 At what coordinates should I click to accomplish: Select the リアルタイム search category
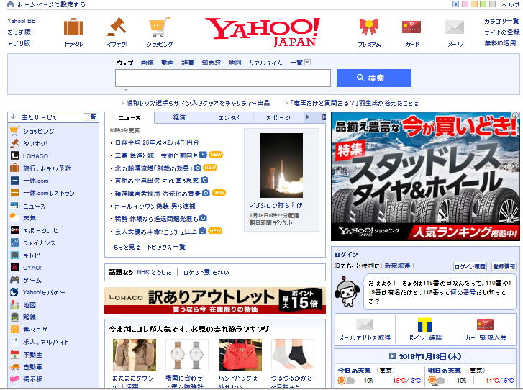[265, 63]
